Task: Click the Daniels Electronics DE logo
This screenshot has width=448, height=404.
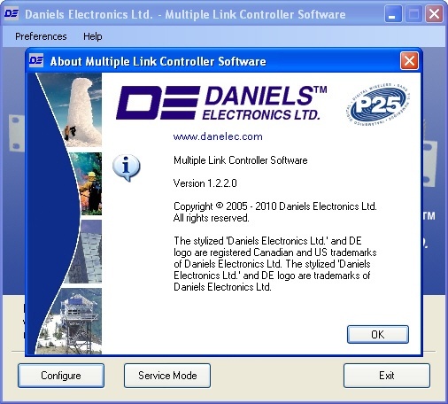Action: pyautogui.click(x=221, y=103)
